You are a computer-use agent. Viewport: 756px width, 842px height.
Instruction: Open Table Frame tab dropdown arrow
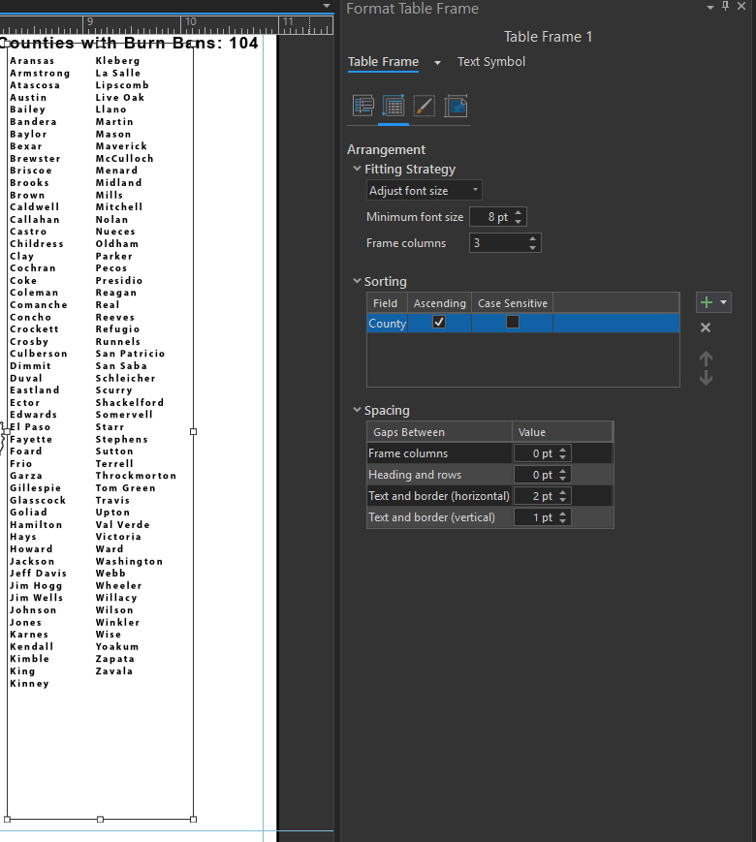(x=437, y=62)
